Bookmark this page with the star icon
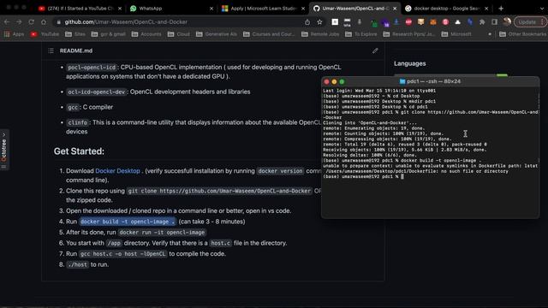 (319, 22)
